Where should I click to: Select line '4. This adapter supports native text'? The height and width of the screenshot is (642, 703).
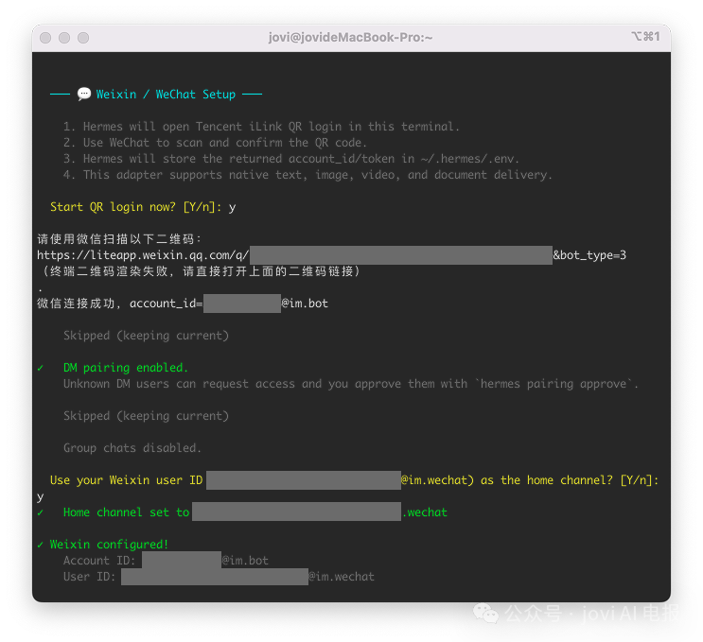308,175
